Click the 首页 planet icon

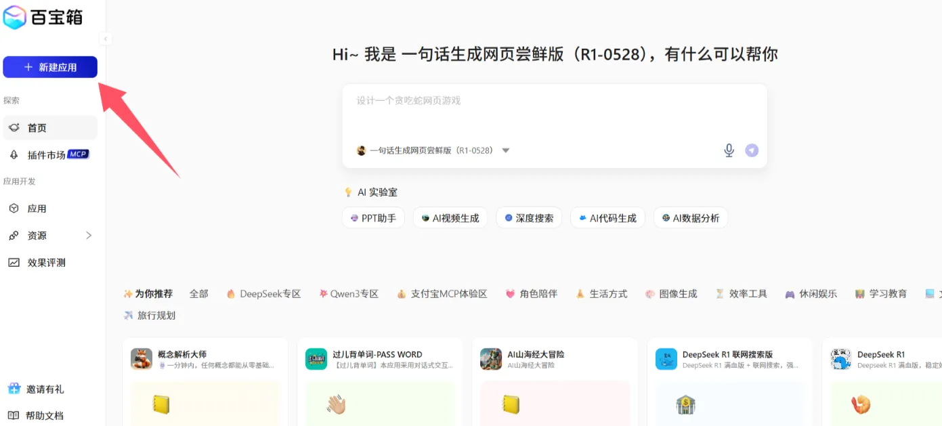point(14,127)
